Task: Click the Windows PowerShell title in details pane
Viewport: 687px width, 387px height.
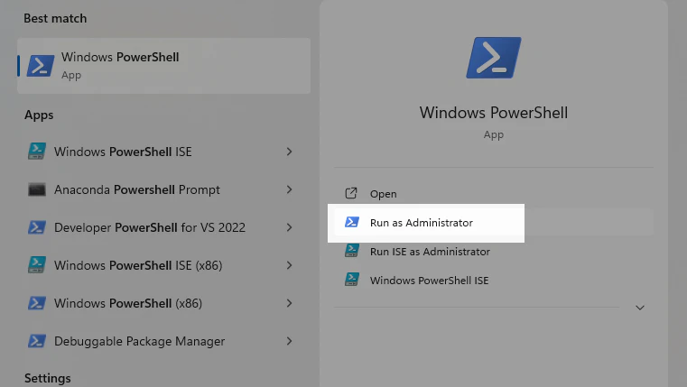Action: tap(494, 113)
